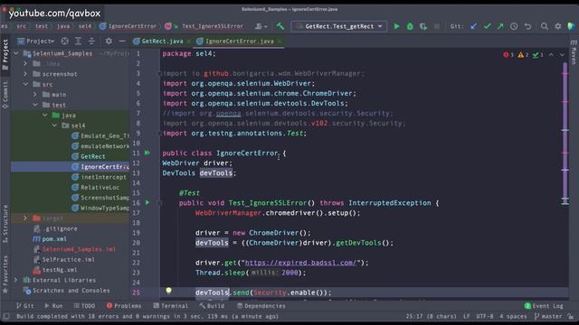
Task: Collapse the src folder
Action: tap(25, 84)
